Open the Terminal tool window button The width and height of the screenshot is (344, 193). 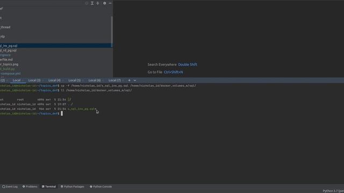coord(49,187)
